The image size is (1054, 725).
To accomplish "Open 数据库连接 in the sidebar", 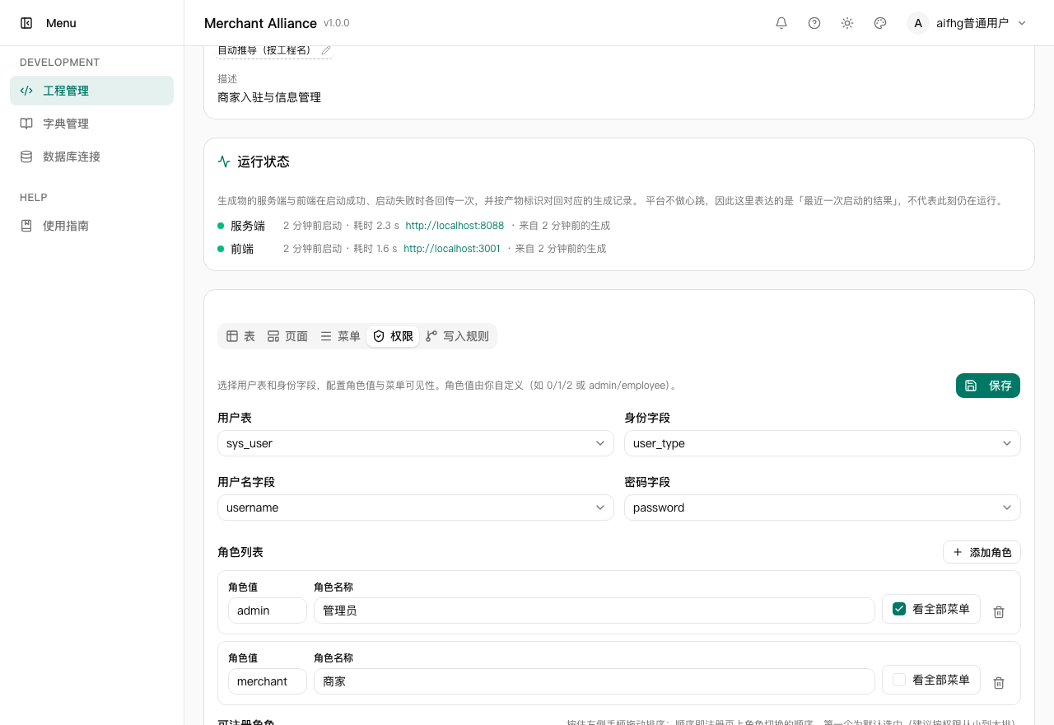I will 91,157.
